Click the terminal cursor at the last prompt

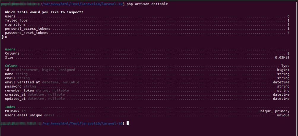click(x=128, y=123)
